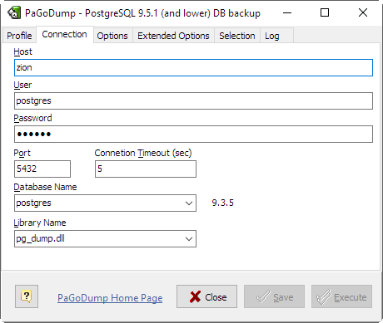Viewport: 383px width, 323px height.
Task: Click the Password field
Action: pos(193,134)
